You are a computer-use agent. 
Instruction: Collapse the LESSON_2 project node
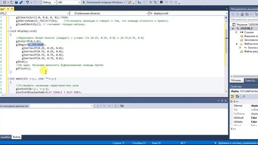(x=233, y=29)
